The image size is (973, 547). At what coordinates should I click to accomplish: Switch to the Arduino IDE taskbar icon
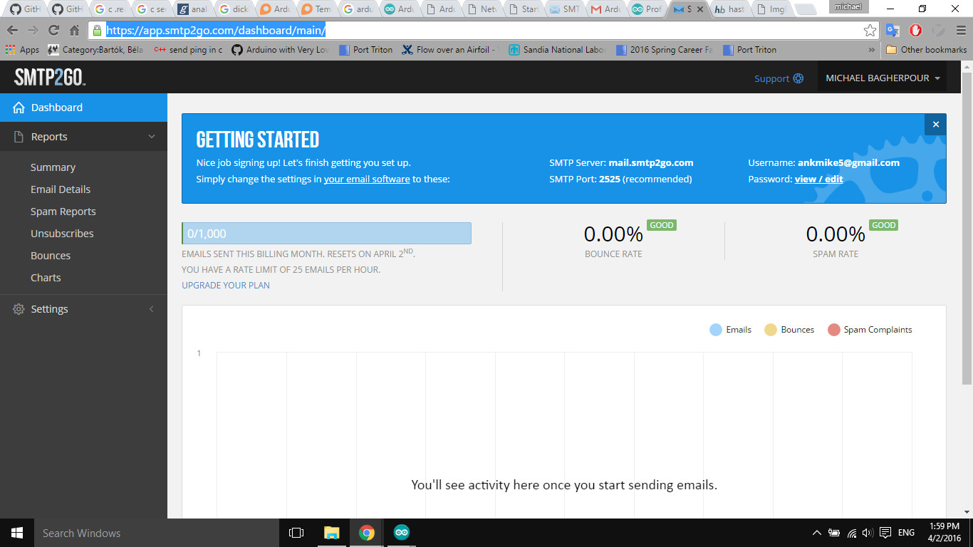tap(402, 533)
